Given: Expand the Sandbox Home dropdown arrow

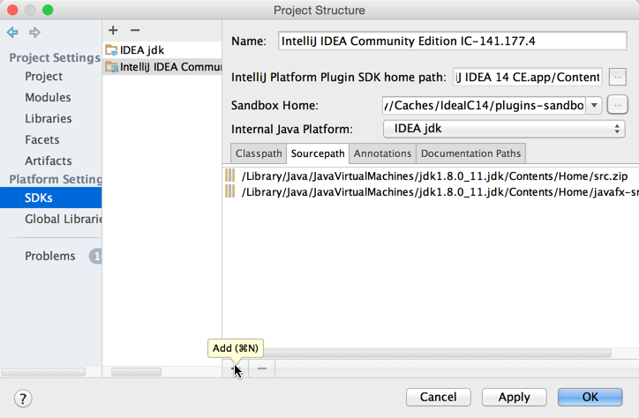Looking at the screenshot, I should click(x=594, y=106).
